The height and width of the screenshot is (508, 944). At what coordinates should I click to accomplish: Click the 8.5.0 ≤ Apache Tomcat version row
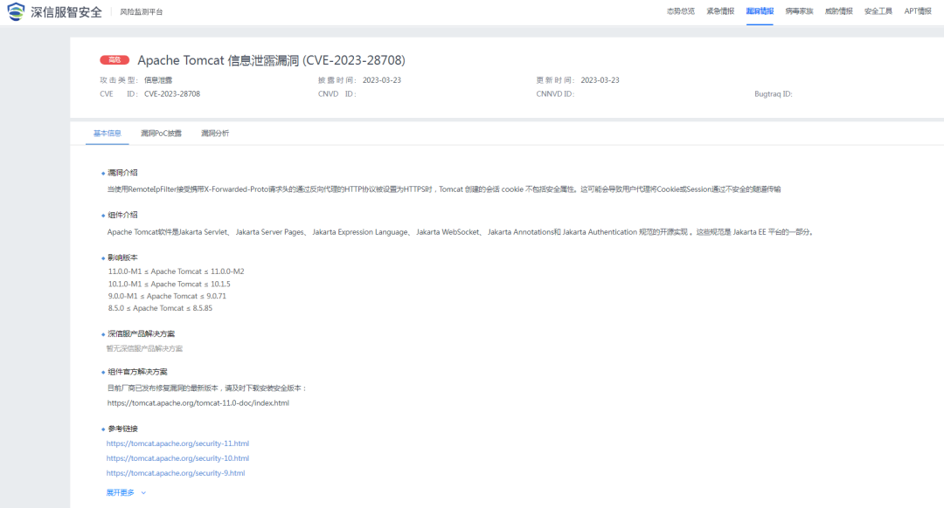[160, 308]
